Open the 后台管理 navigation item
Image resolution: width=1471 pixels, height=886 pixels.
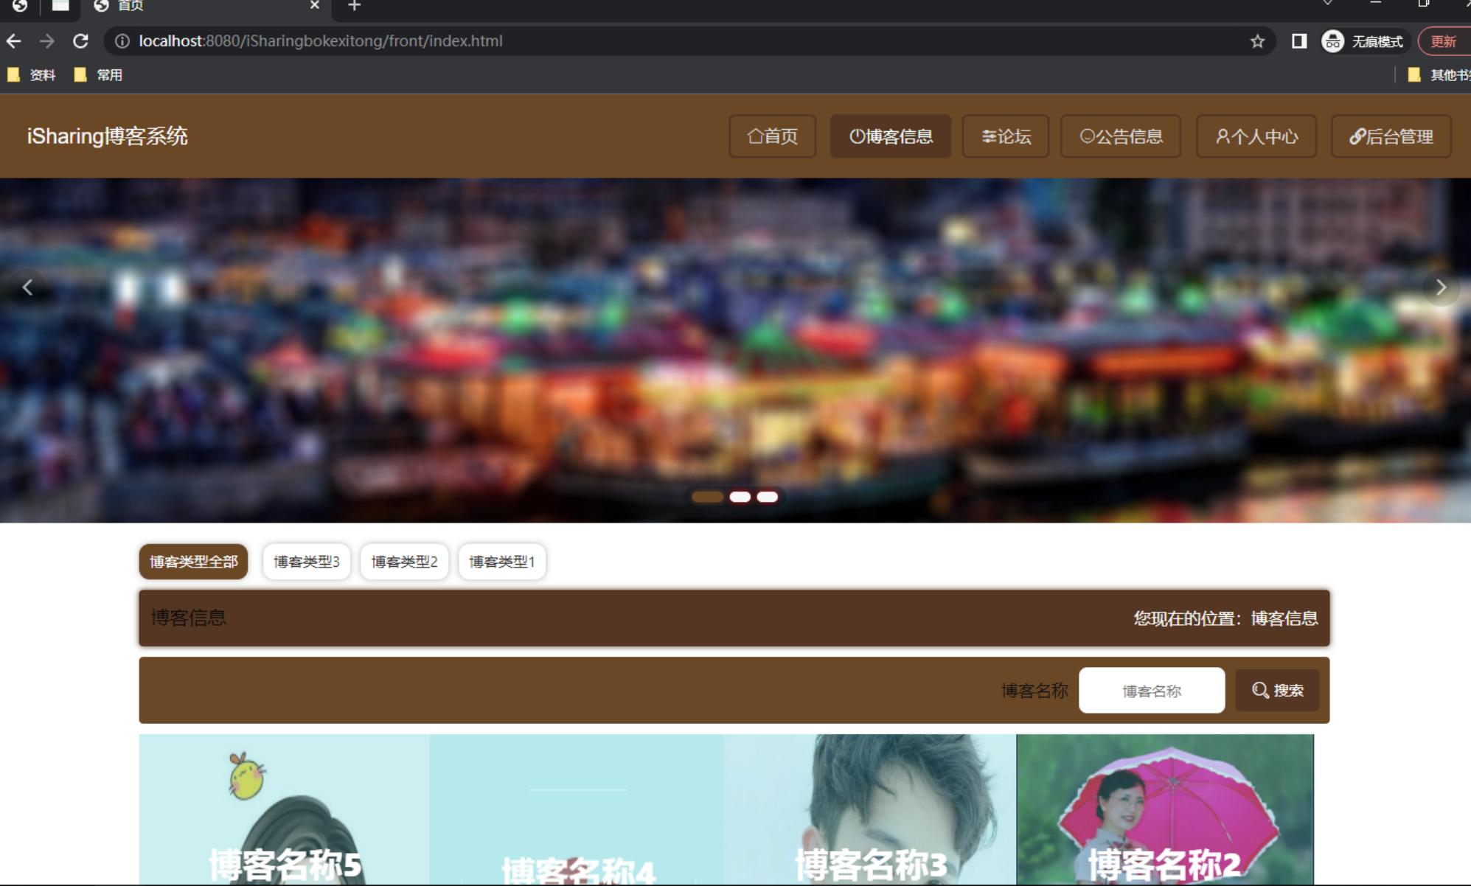click(x=1391, y=136)
